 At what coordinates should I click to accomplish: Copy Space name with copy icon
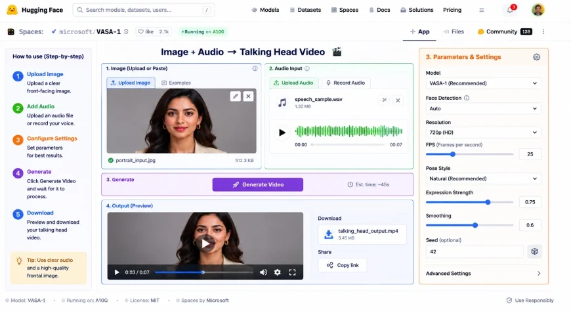126,31
